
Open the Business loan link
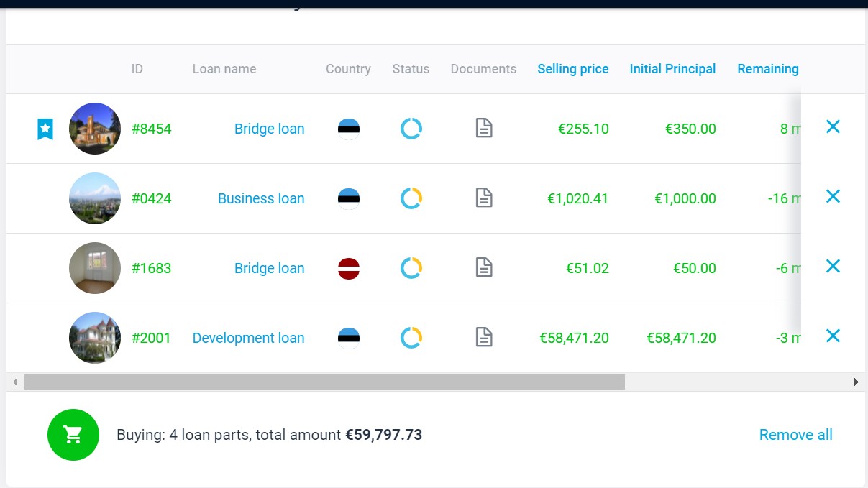point(261,198)
